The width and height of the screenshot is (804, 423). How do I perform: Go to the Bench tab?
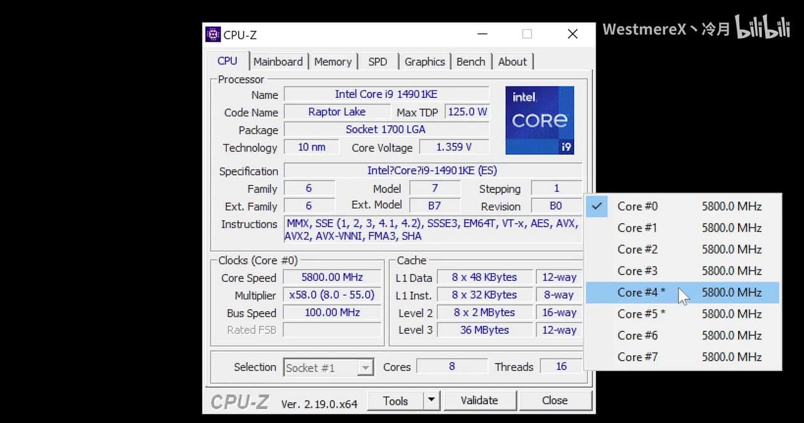tap(470, 61)
